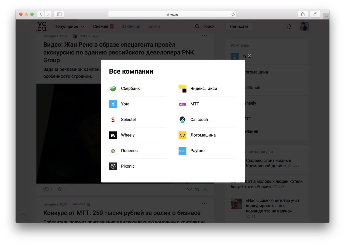Click the Safari address bar vc.ru
Screen dimensions: 345x245
pos(172,14)
